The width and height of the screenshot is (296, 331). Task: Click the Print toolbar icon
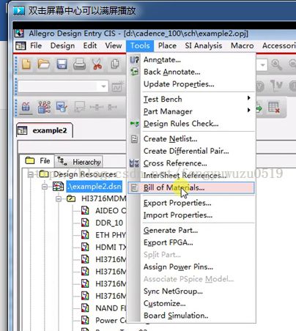coord(79,64)
